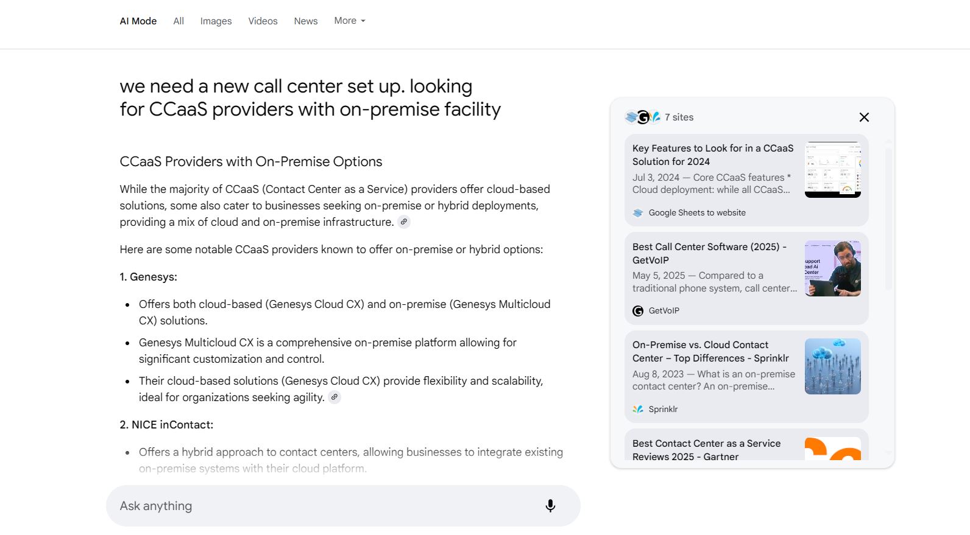Image resolution: width=970 pixels, height=535 pixels.
Task: Click 'Google Sheets to website' source name
Action: point(697,213)
